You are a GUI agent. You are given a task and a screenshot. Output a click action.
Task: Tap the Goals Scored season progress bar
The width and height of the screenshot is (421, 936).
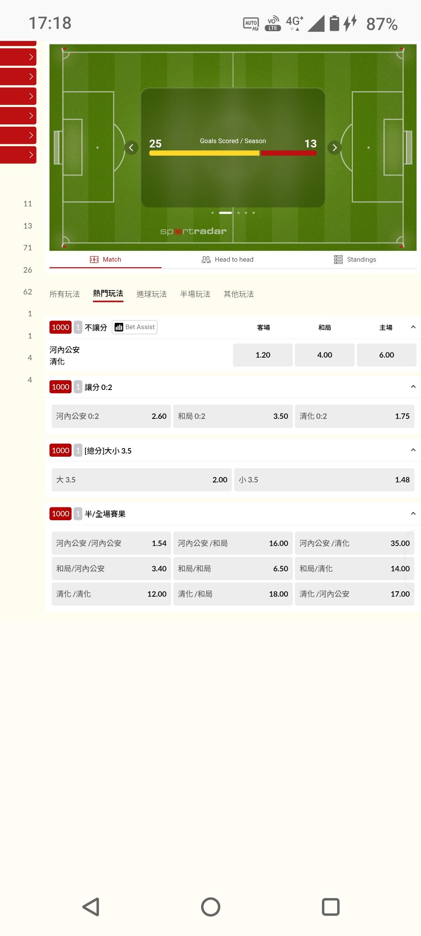click(233, 153)
